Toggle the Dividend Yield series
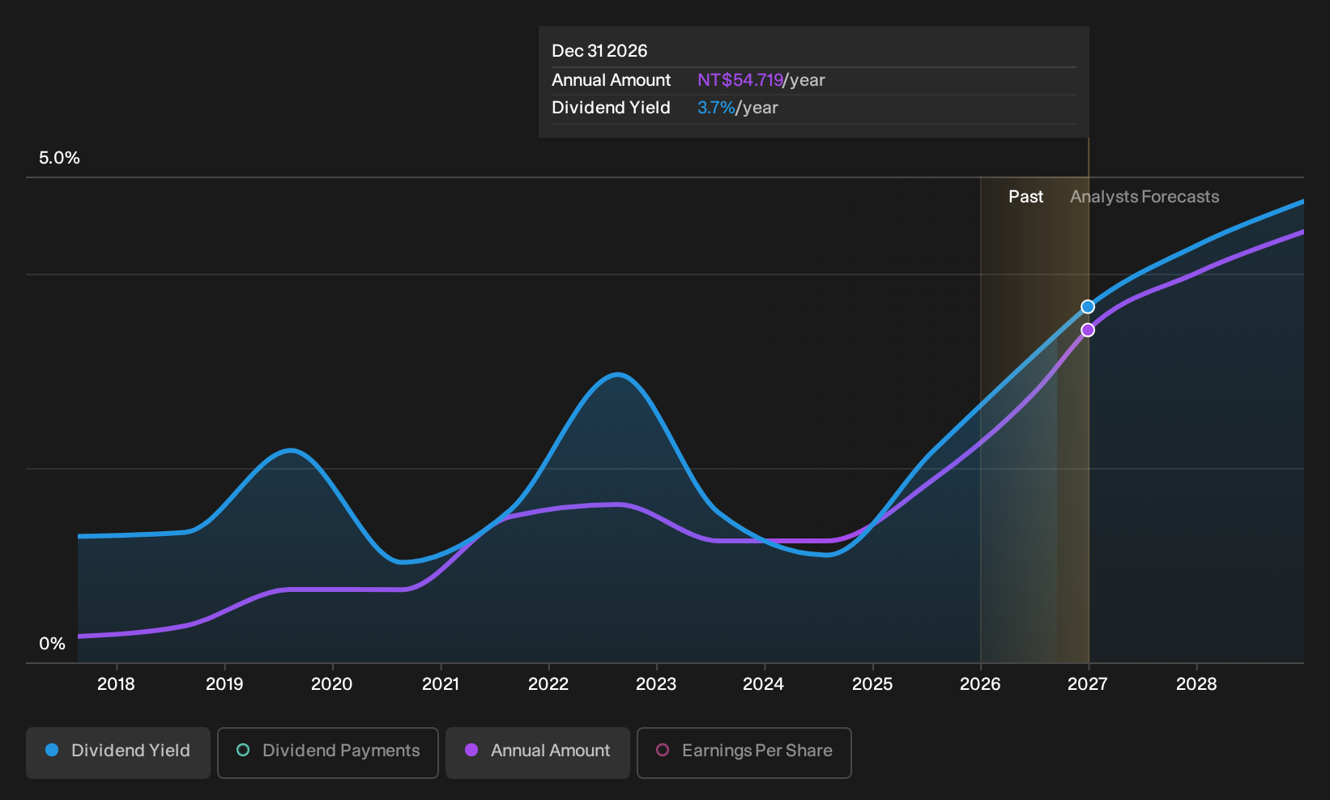 118,752
